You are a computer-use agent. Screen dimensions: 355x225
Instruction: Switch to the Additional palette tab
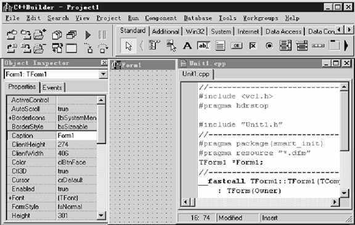(166, 31)
